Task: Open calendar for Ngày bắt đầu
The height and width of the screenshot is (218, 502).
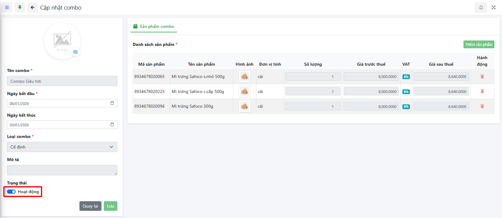Action: pyautogui.click(x=112, y=103)
